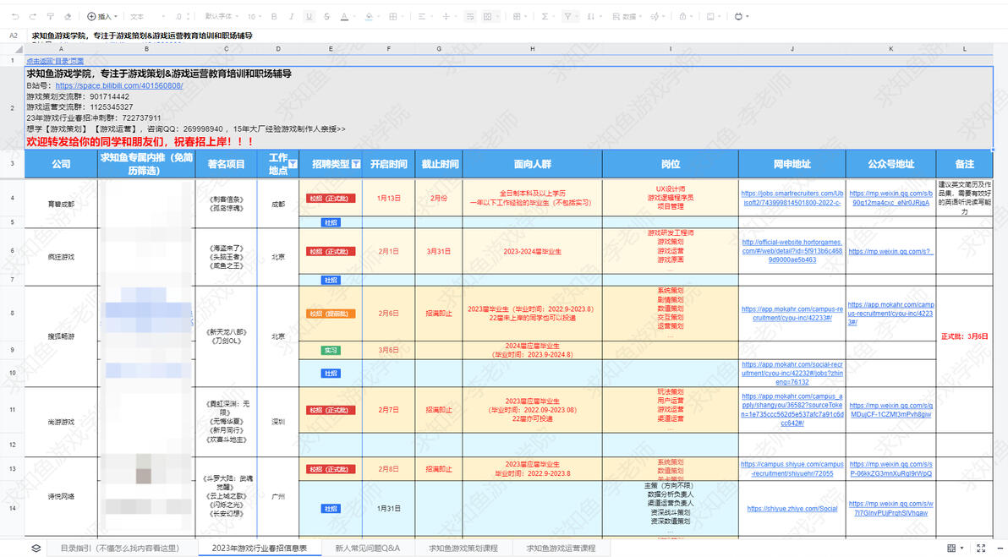1008x557 pixels.
Task: Open shiyue.zhiye.com Social link
Action: [792, 509]
